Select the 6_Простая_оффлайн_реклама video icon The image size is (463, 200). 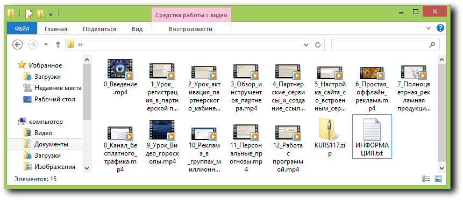coord(372,73)
